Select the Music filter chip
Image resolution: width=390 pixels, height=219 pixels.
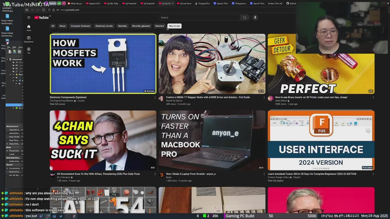coord(62,26)
